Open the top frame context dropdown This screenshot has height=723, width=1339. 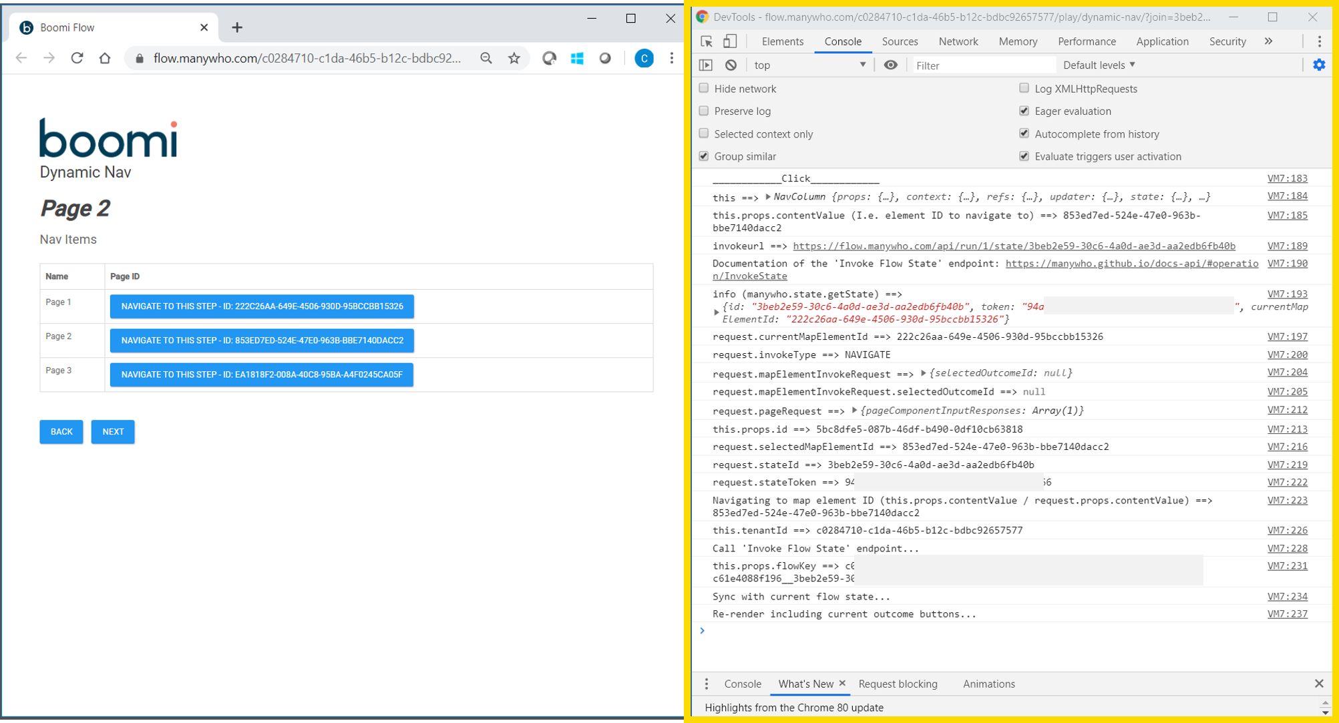point(808,65)
